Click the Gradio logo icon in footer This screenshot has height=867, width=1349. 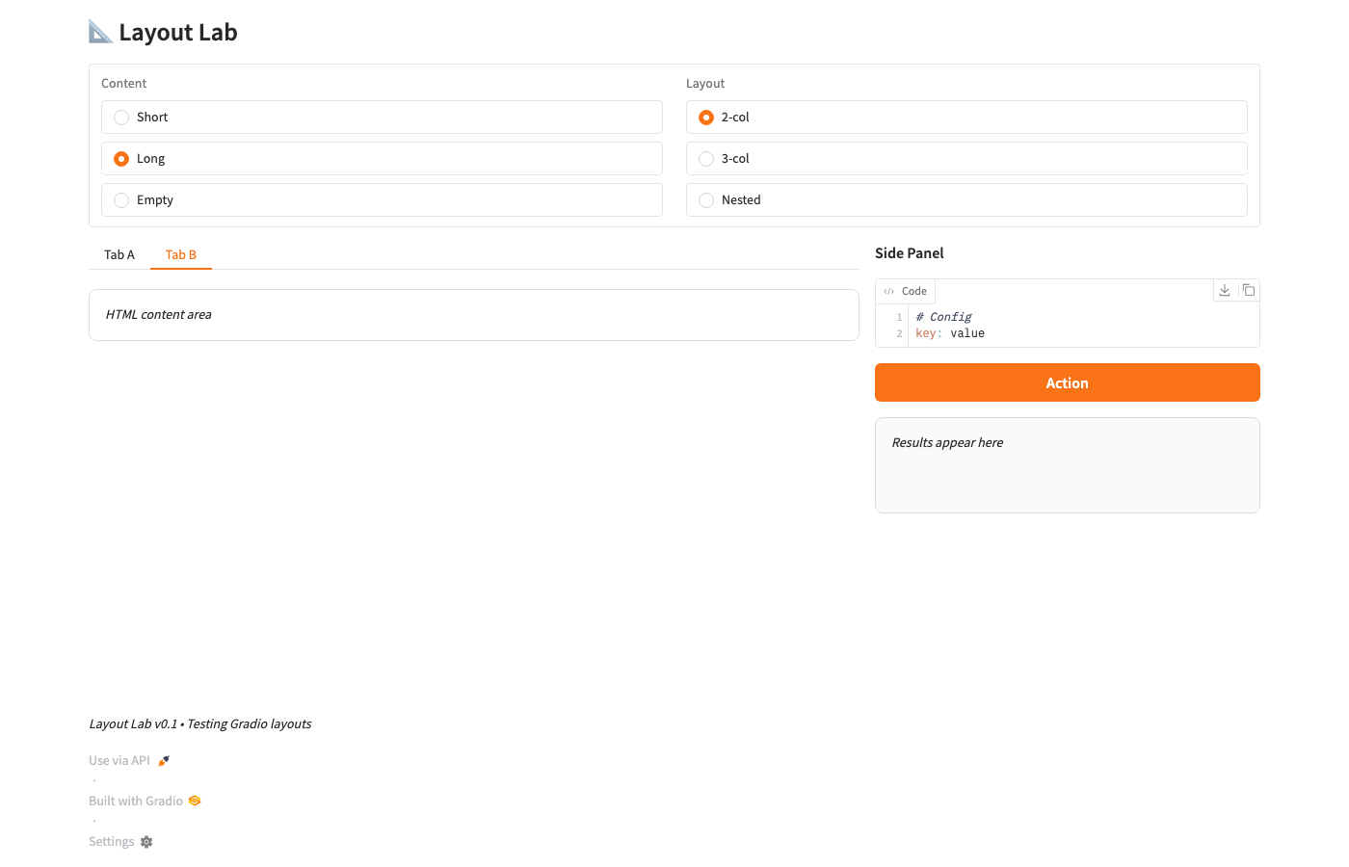195,801
